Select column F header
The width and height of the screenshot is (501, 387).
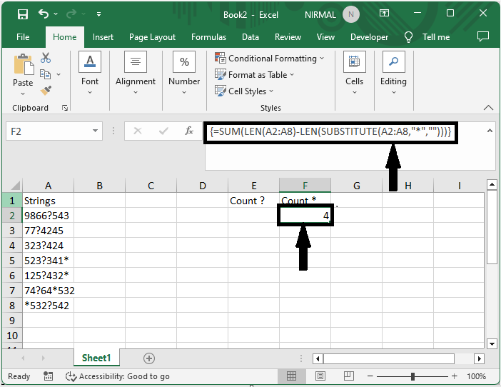pos(305,186)
